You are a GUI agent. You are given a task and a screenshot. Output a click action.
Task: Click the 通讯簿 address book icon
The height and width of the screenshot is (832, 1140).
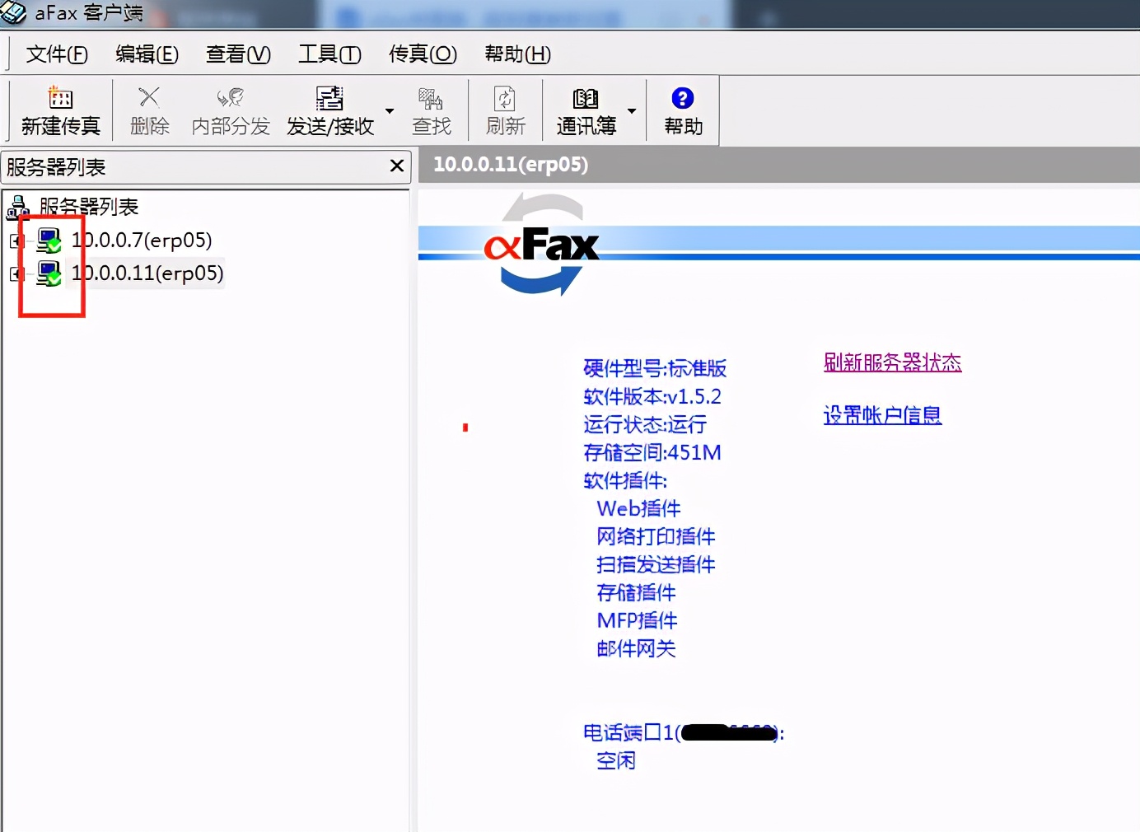586,98
